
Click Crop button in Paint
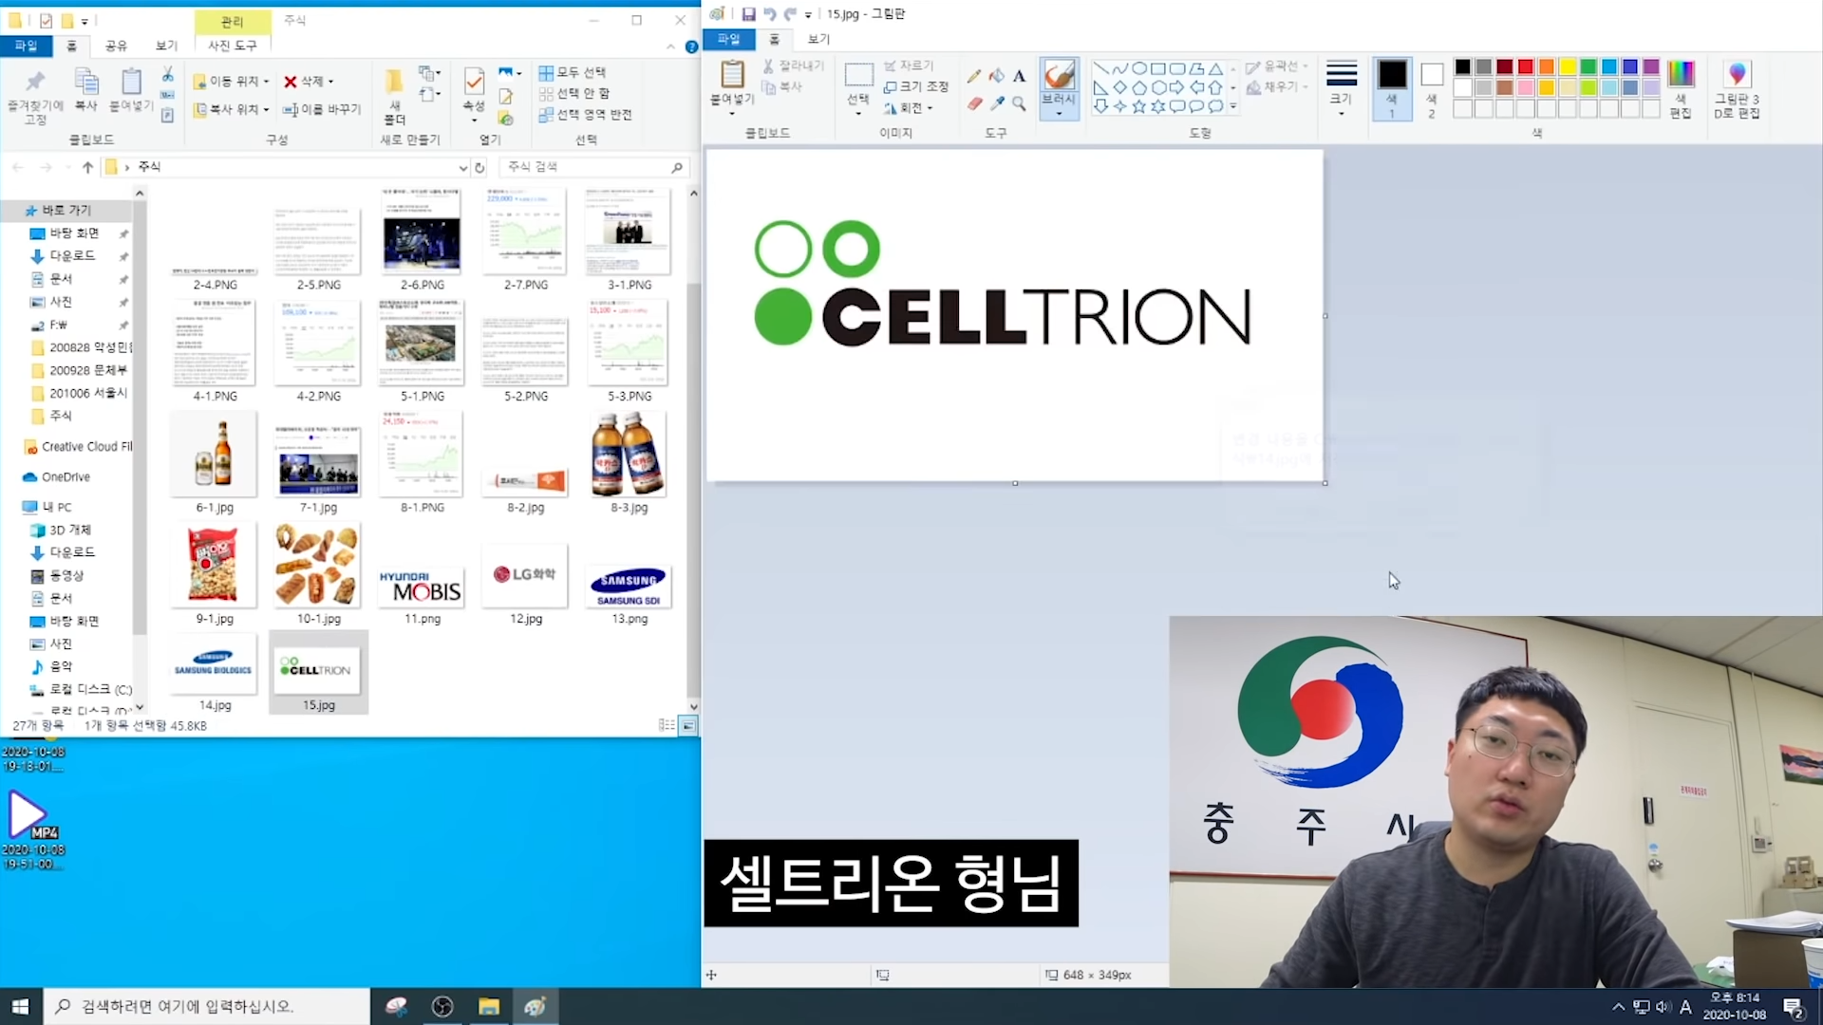pyautogui.click(x=910, y=65)
